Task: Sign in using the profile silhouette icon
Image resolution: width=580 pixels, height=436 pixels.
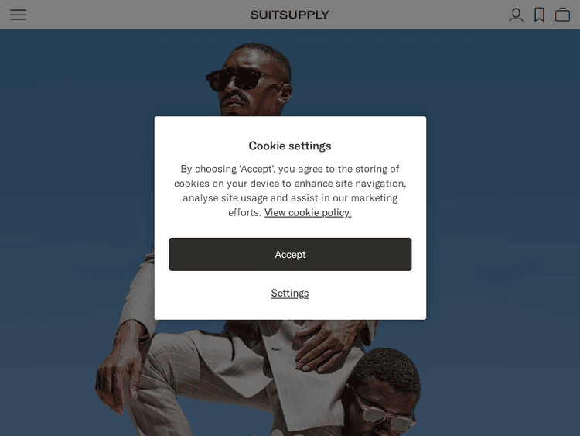Action: pyautogui.click(x=516, y=15)
